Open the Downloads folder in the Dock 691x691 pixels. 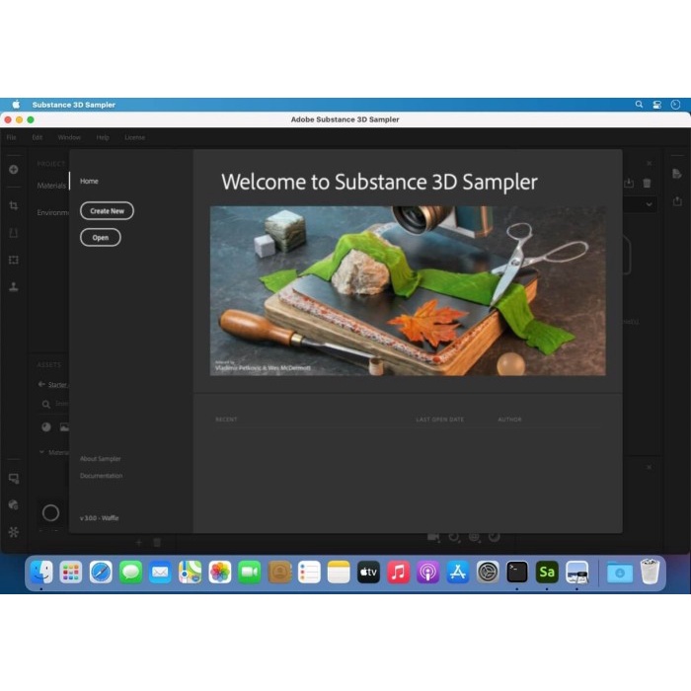pos(620,573)
